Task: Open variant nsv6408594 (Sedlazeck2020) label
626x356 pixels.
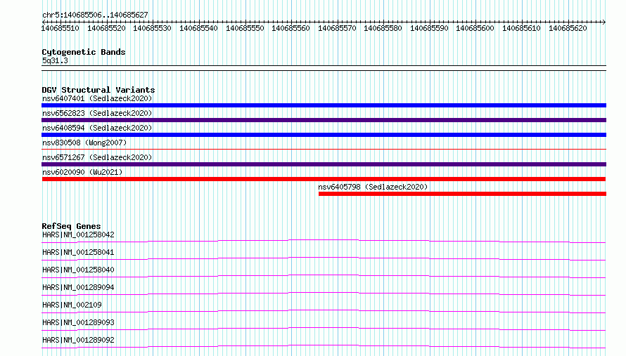Action: pos(97,128)
